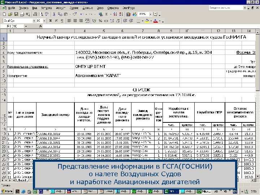This screenshot has height=195, width=260.
Task: Click in the help question input box
Action: [x=226, y=8]
